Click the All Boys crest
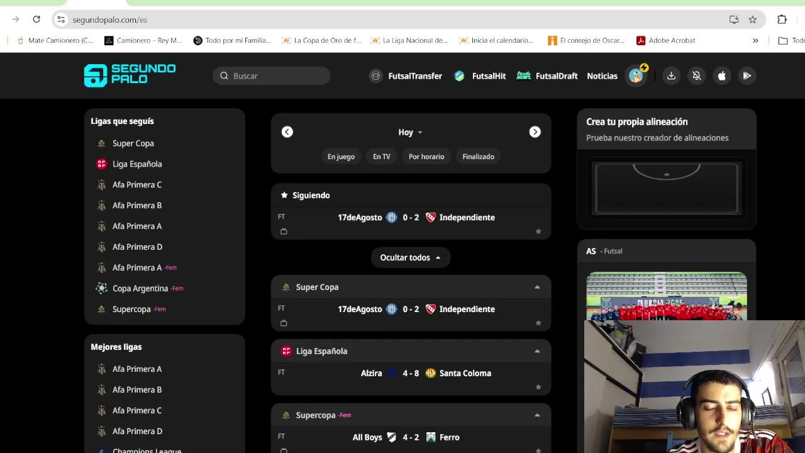This screenshot has width=805, height=453. [x=391, y=437]
